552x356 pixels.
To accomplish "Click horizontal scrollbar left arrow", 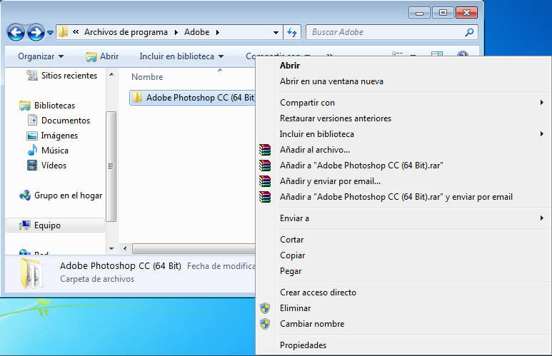I will [x=125, y=249].
